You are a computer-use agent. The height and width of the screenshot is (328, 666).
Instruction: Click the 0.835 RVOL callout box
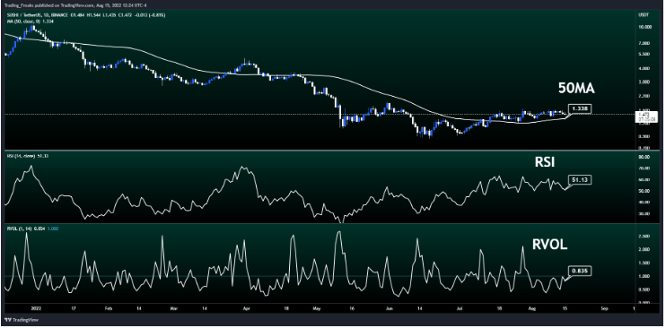580,271
